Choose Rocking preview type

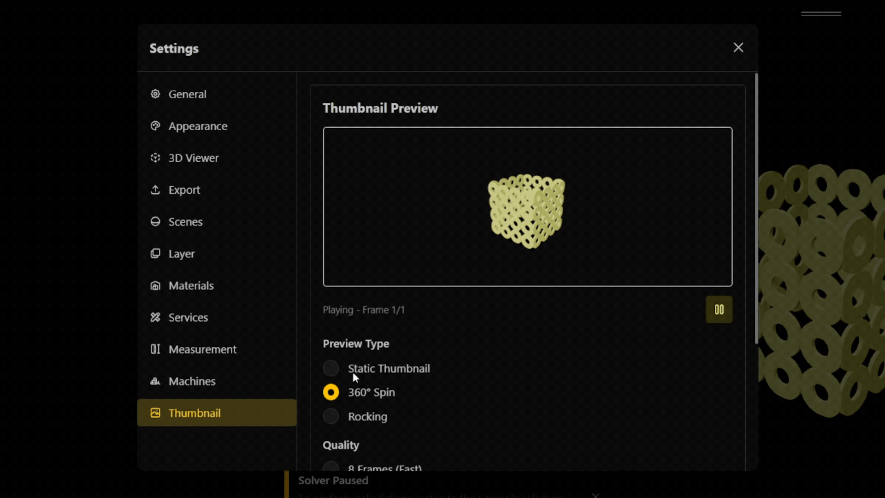pos(331,416)
